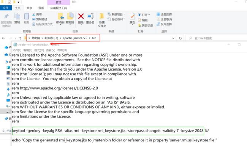This screenshot has height=146, width=247.
Task: Click the Cut (剪切) scissors icon
Action: click(33, 14)
